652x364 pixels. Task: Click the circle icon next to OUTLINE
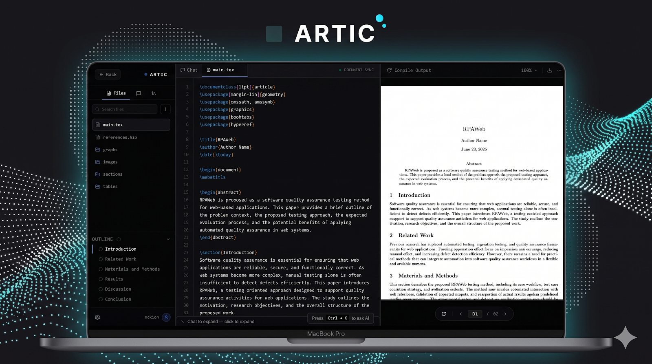(119, 239)
